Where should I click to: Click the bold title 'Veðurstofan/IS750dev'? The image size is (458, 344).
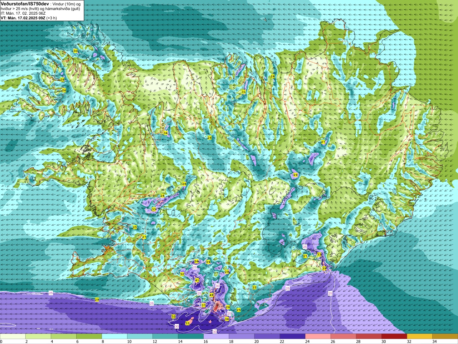point(25,3)
